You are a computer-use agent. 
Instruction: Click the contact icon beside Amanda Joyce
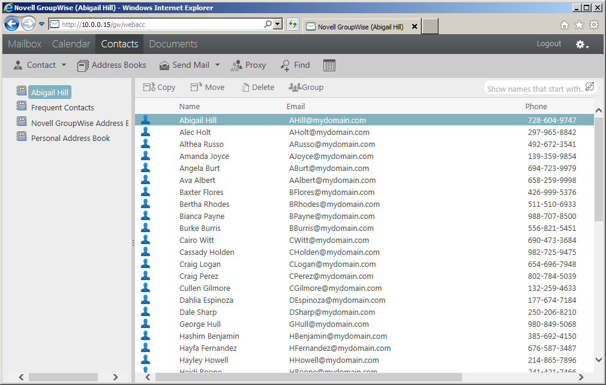[x=145, y=156]
